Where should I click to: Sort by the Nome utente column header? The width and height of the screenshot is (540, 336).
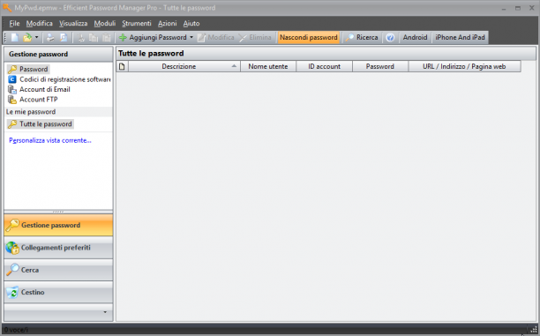pos(268,66)
